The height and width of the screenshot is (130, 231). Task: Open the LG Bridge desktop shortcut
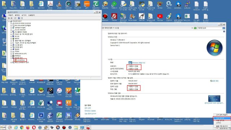pos(59,104)
